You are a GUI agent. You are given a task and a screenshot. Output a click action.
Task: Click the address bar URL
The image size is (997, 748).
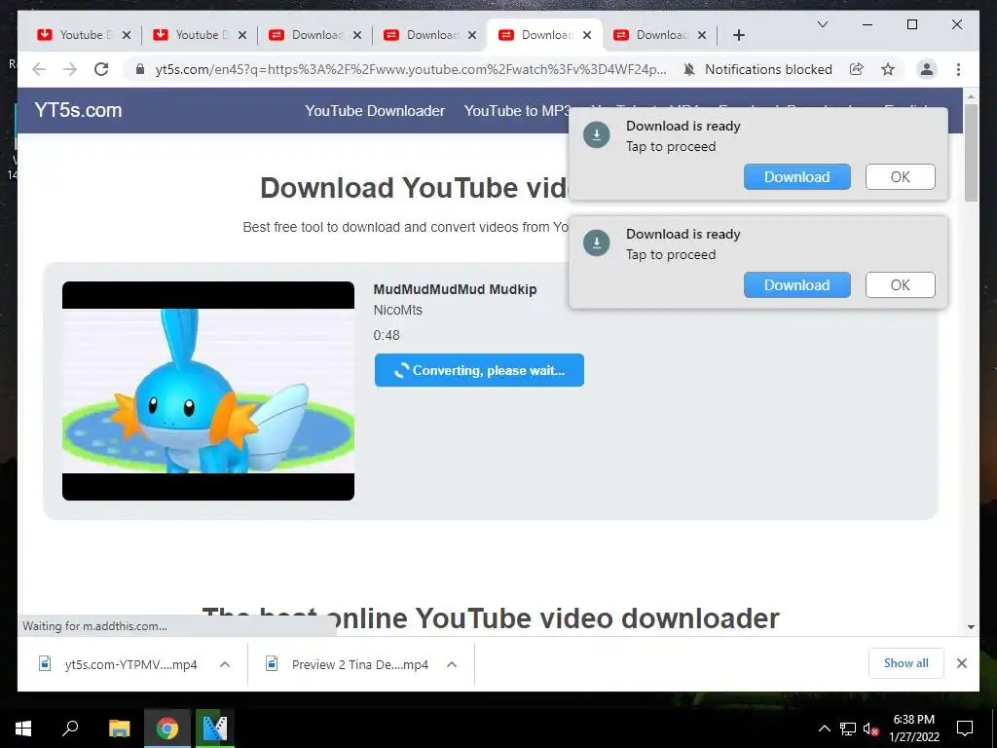pos(411,69)
